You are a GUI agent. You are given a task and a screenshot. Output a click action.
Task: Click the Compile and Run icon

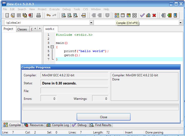pyautogui.click(x=129, y=15)
